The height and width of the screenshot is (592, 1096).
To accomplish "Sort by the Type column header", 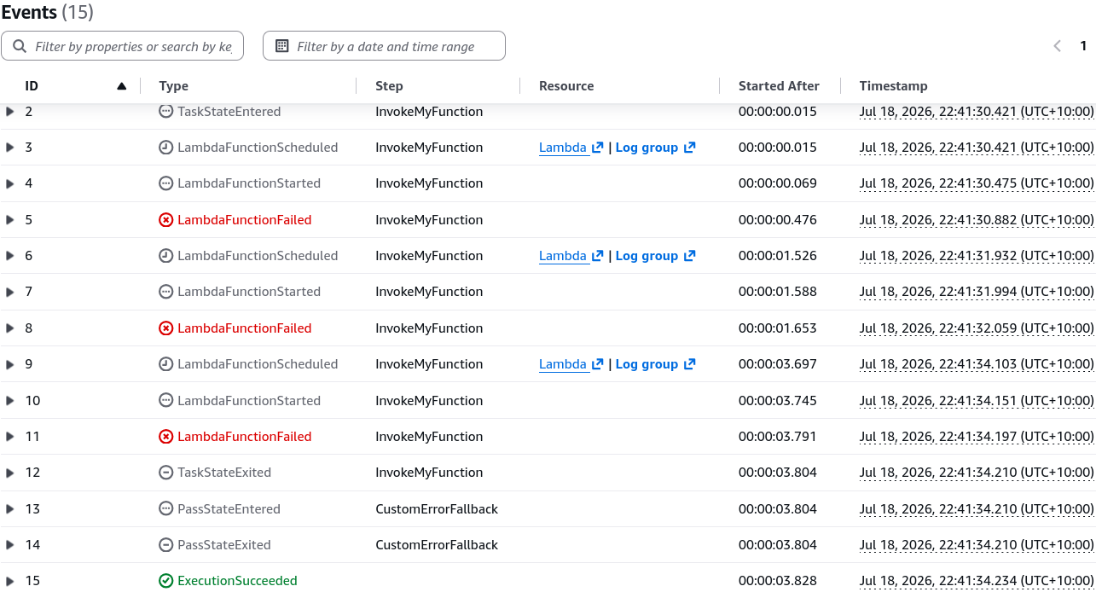I will pos(174,86).
